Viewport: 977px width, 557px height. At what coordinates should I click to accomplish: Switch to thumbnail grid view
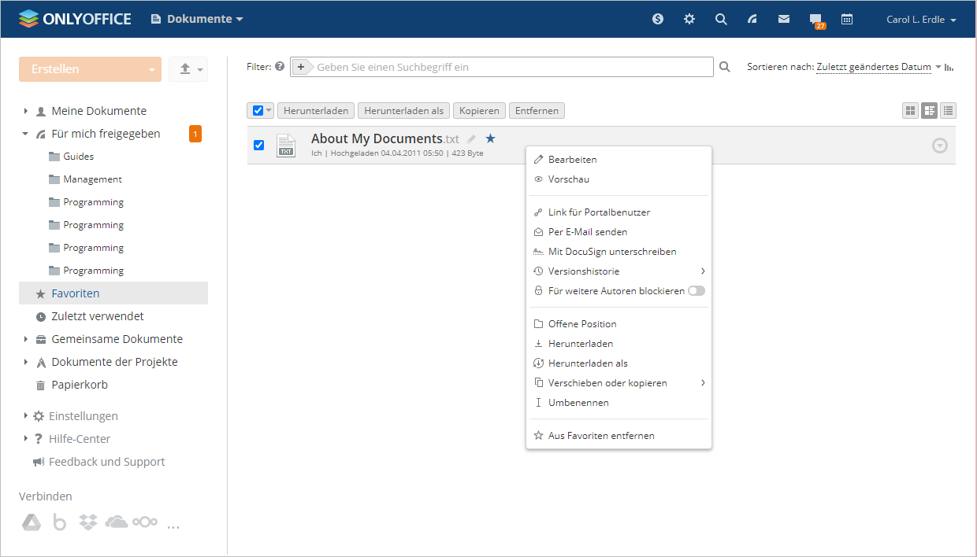[911, 111]
